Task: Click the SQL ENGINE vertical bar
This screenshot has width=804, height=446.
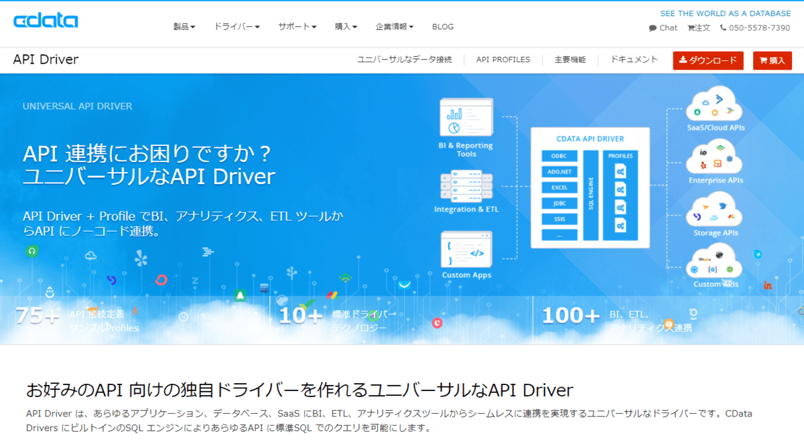Action: point(591,195)
